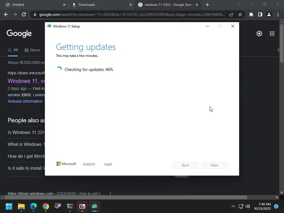Close the Untitled tab
The height and width of the screenshot is (213, 284).
pos(64,5)
